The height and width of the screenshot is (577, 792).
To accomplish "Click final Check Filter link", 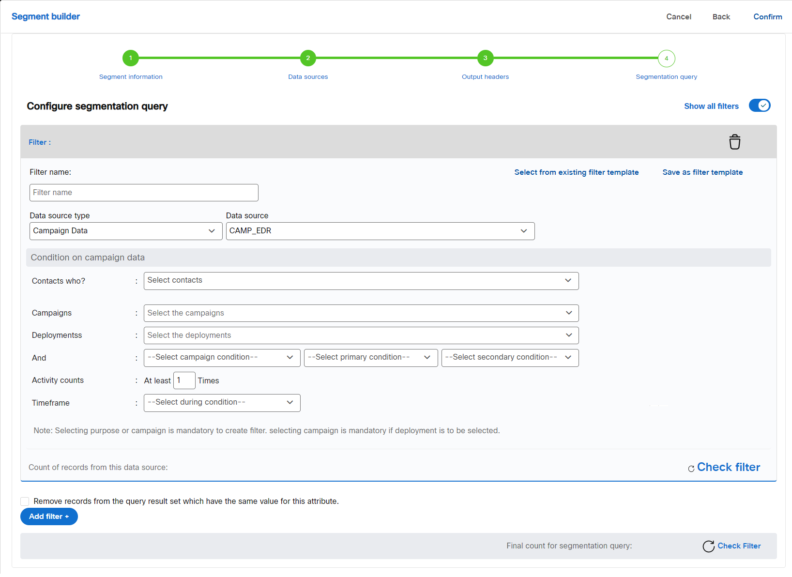I will click(x=739, y=546).
